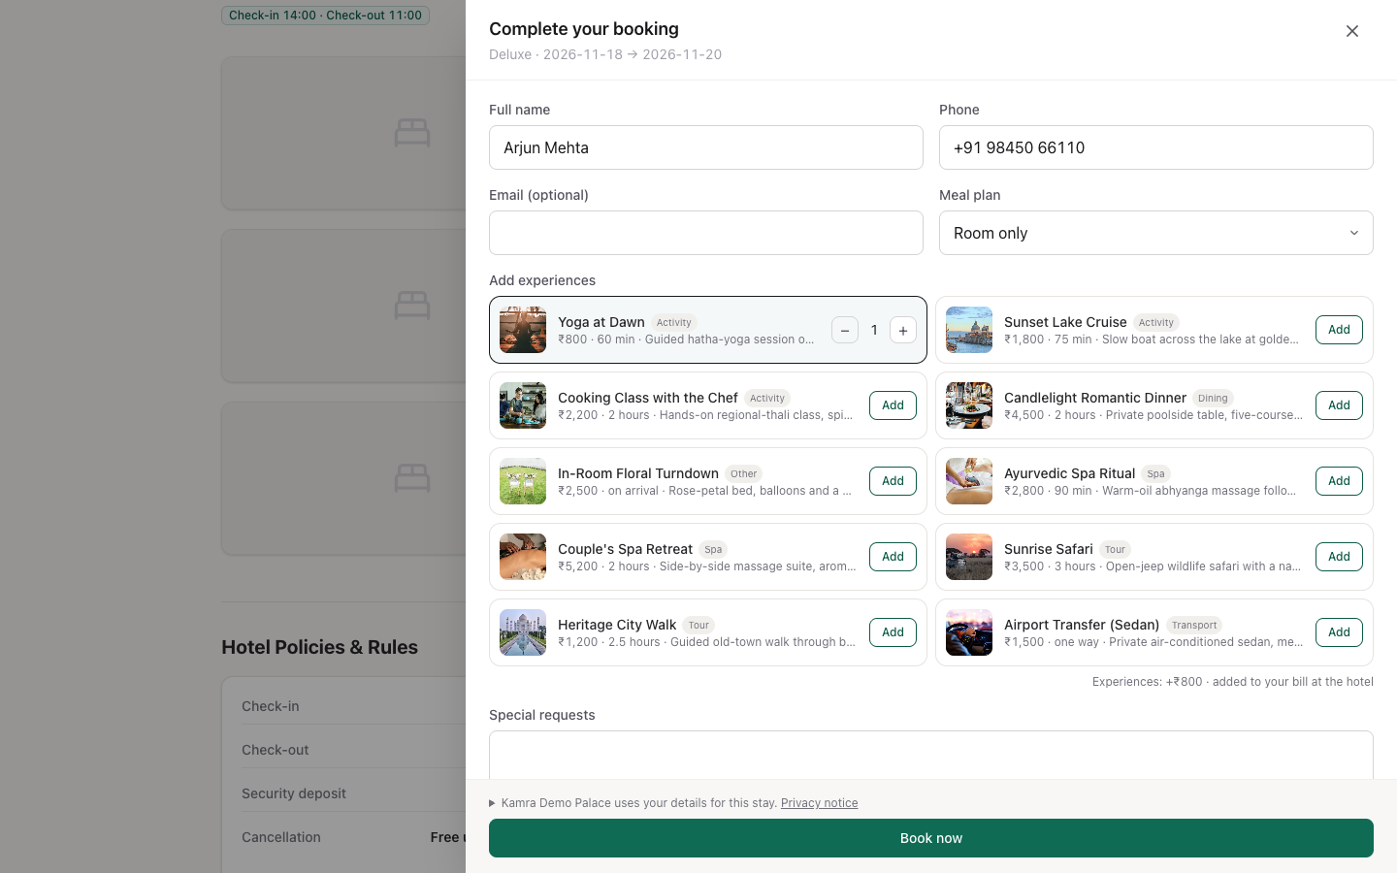The height and width of the screenshot is (873, 1397).
Task: Click the Yoga at Dawn thumbnail image
Action: [x=523, y=330]
